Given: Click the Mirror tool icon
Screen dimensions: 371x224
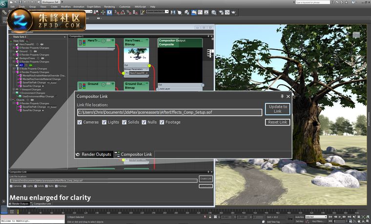Looking at the screenshot, I should pyautogui.click(x=173, y=12).
